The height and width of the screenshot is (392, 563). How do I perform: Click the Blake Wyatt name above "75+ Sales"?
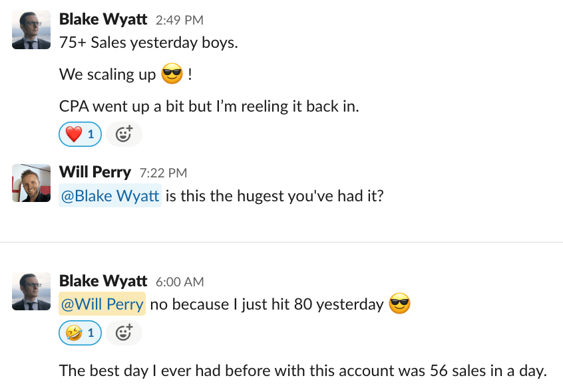click(103, 19)
